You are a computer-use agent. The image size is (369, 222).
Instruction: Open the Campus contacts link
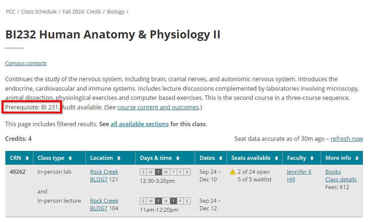(x=26, y=63)
